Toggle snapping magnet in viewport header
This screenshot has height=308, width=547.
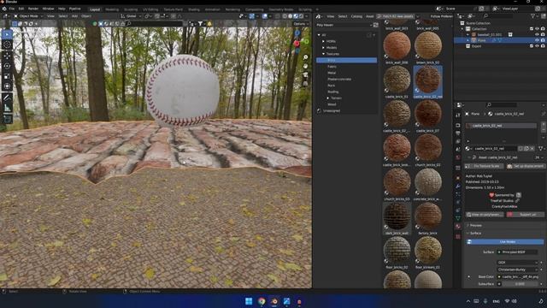coord(157,16)
